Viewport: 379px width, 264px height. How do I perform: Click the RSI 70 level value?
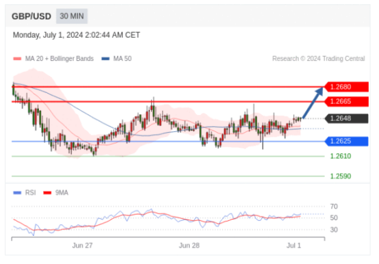(334, 207)
